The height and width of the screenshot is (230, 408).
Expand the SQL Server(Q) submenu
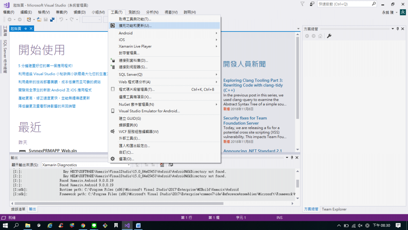click(x=165, y=74)
